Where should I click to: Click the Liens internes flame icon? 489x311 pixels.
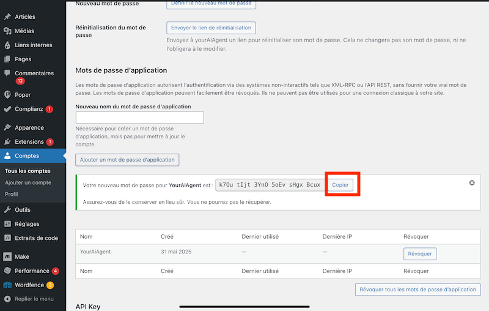[x=7, y=45]
